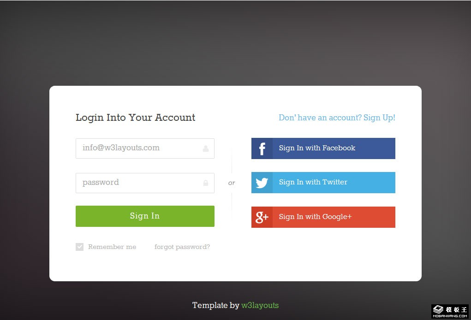Click the "Template by" footer text

(216, 305)
